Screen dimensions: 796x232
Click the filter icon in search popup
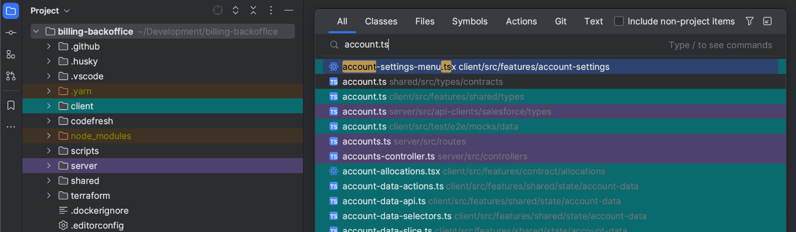tap(750, 21)
